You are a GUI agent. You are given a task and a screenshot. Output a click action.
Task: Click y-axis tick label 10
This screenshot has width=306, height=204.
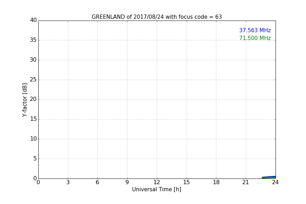[x=33, y=139]
